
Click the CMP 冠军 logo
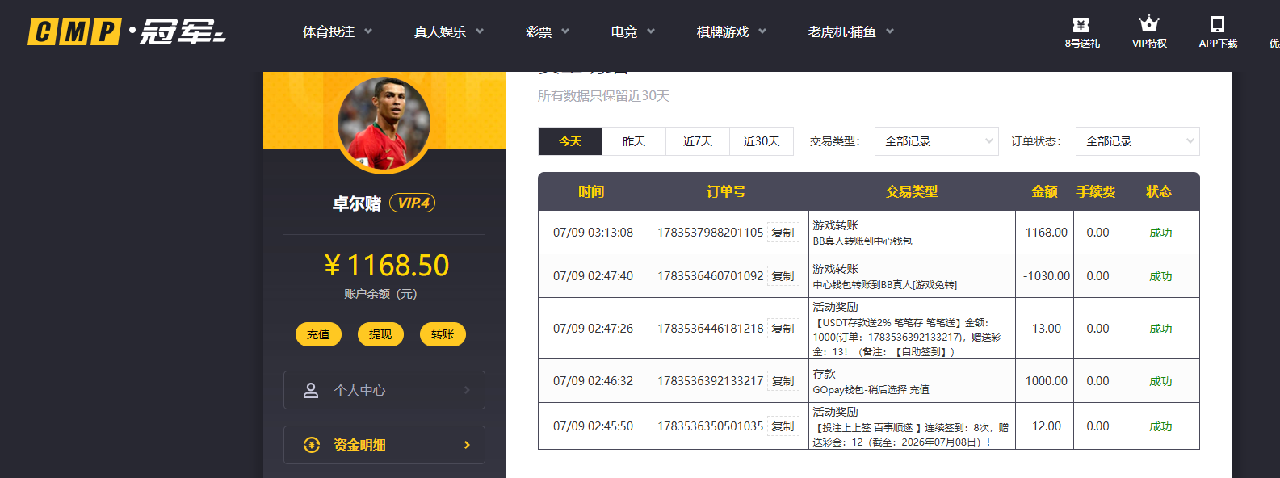[127, 31]
